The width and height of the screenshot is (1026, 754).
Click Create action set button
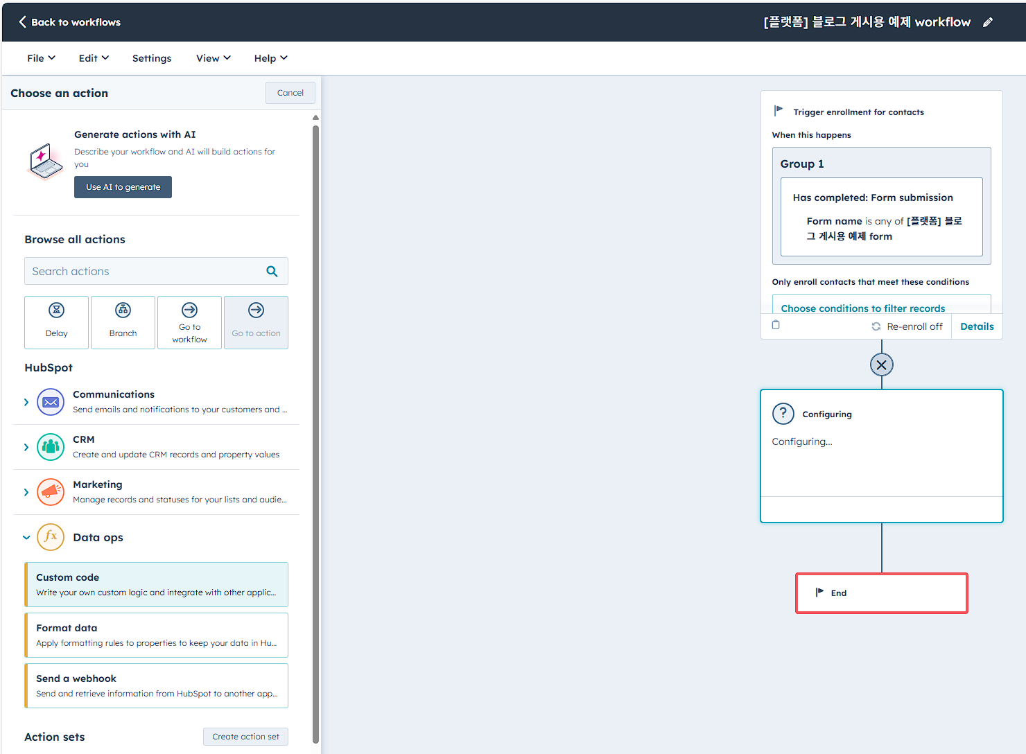[x=245, y=737]
